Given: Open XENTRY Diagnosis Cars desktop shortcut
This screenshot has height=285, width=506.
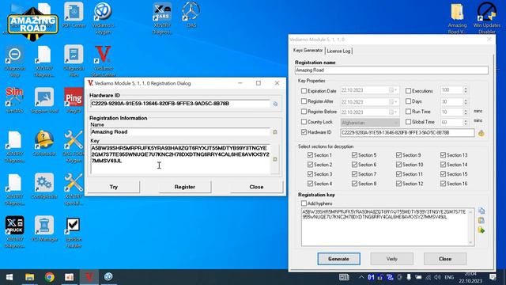Looking at the screenshot, I should pyautogui.click(x=162, y=17).
